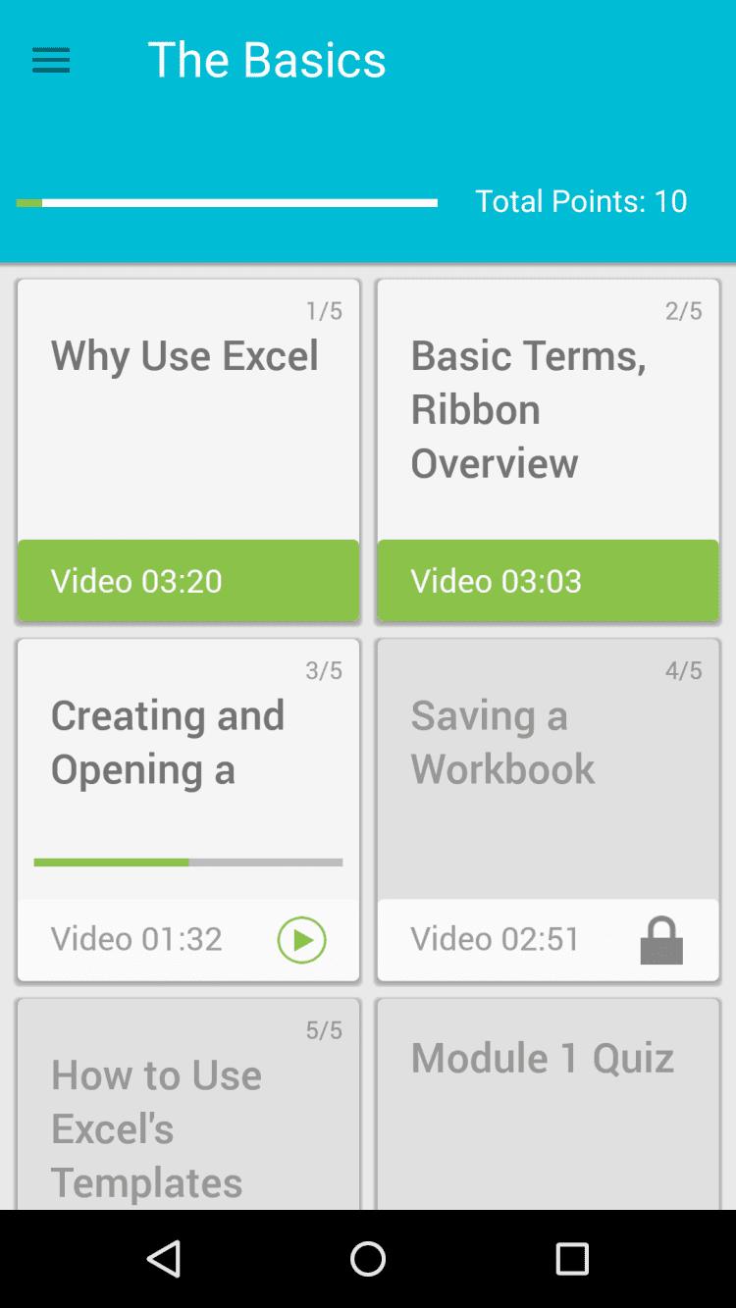
Task: Tap the green Video 03:03 bar
Action: pos(548,581)
